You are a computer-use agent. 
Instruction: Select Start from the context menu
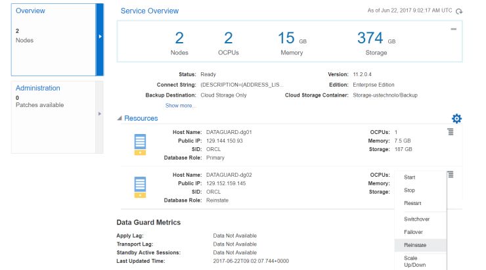click(x=409, y=177)
